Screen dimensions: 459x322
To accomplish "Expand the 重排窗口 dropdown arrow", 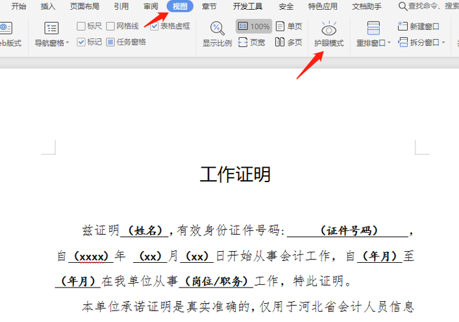I will (x=389, y=43).
